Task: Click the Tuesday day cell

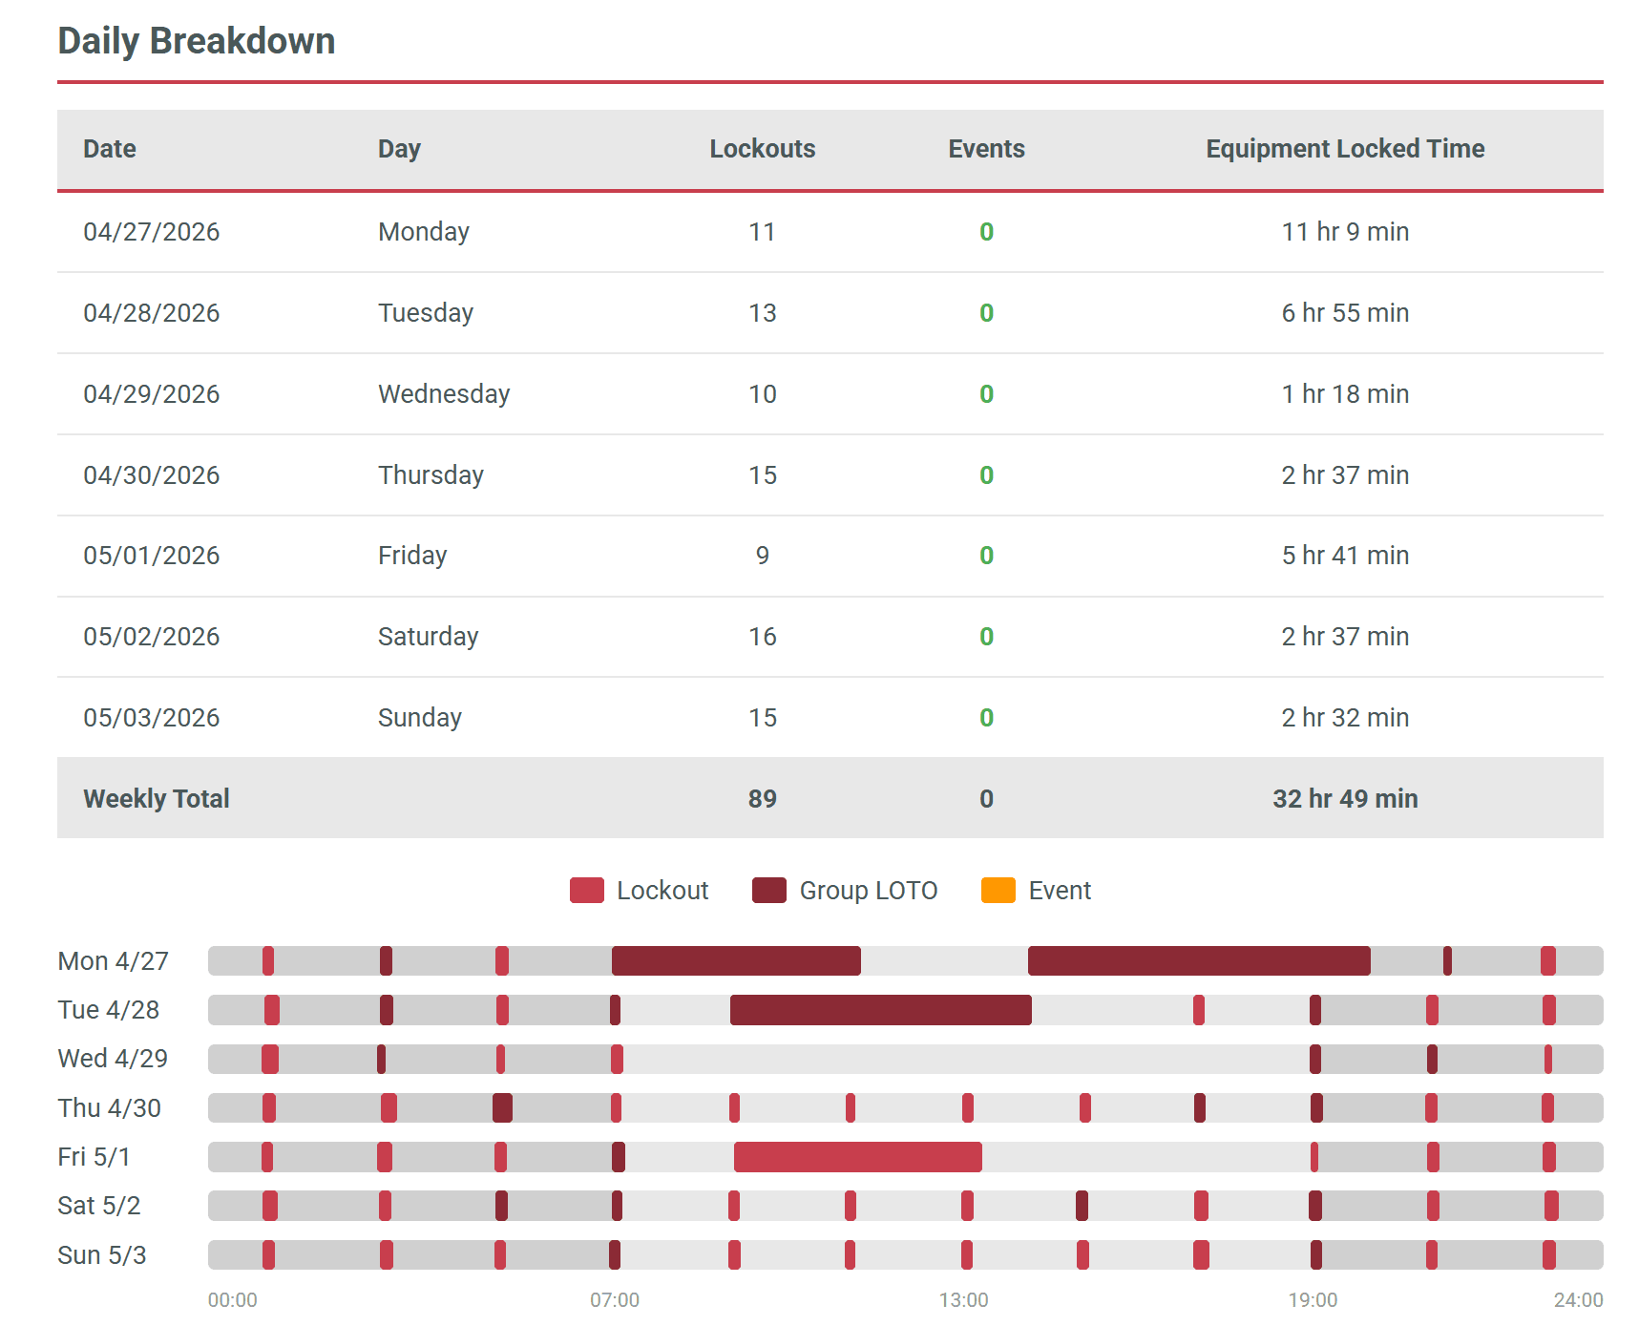Action: (426, 313)
